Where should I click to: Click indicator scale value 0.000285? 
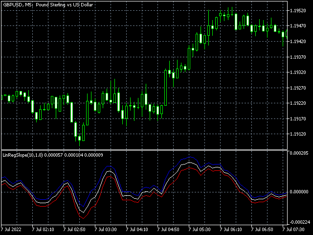tap(299, 153)
